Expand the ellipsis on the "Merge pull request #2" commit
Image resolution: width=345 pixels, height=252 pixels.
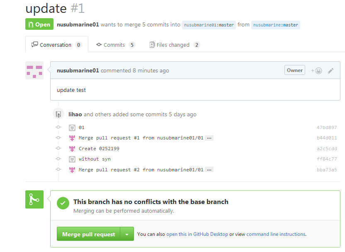[x=209, y=169]
